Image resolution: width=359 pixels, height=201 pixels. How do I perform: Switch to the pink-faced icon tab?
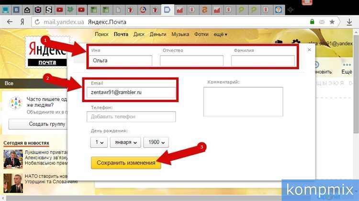38,10
